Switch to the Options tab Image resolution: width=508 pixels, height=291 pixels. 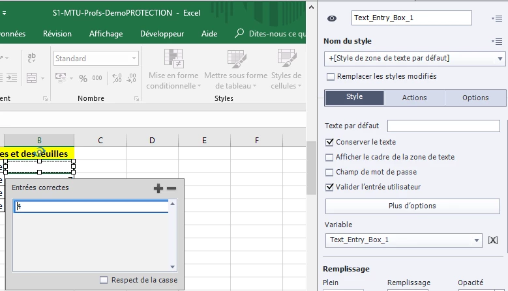click(475, 98)
